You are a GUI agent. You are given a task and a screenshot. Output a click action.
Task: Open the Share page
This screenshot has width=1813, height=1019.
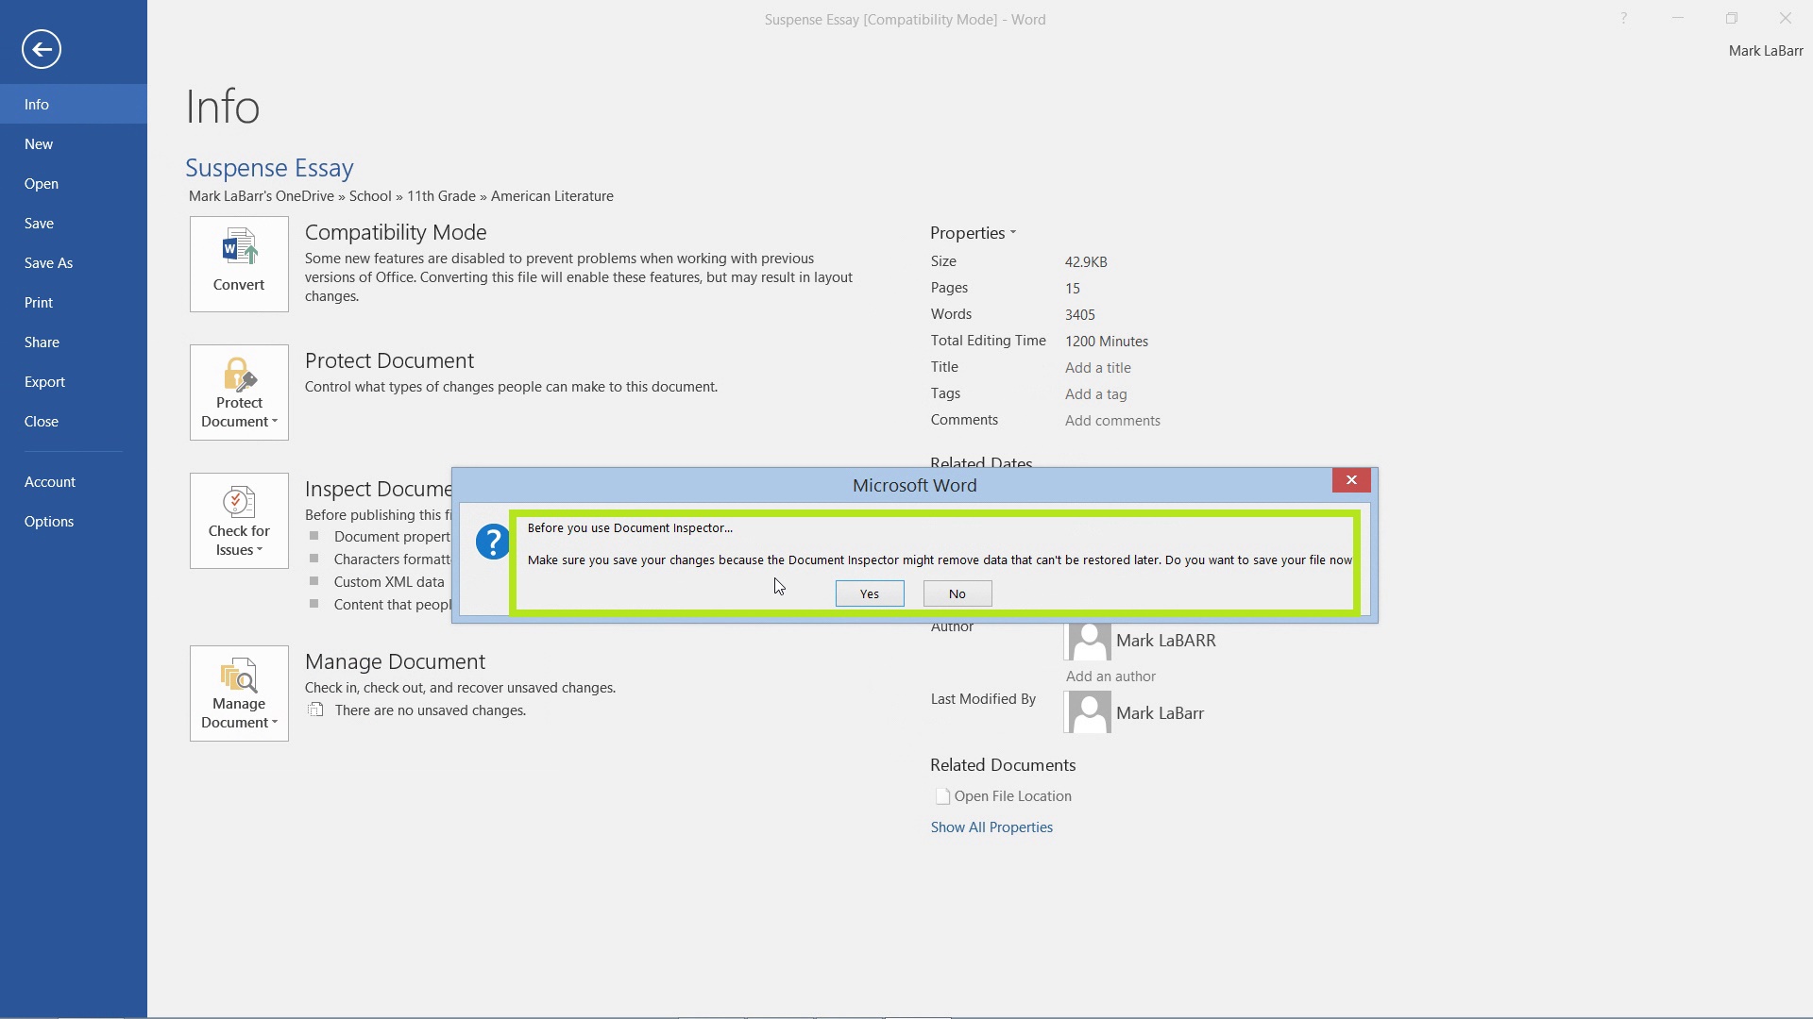74,342
